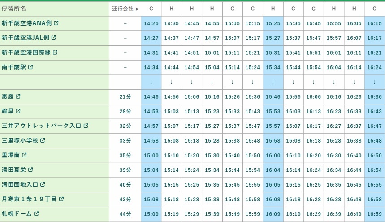Screen dimensions: 385x222
Task: Click external link icon beside 恵庭
Action: 18,96
